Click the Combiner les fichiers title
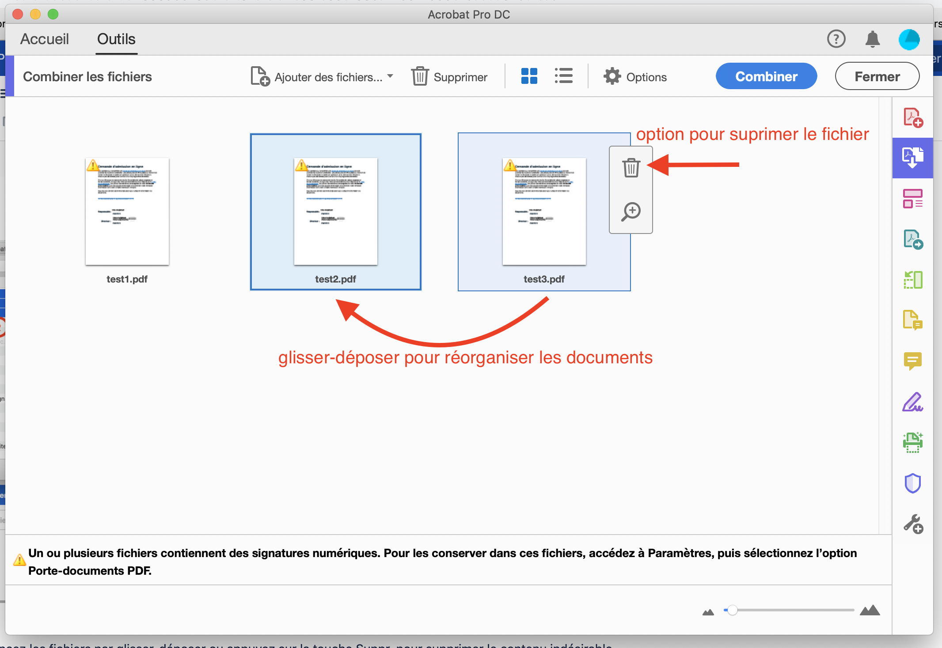Image resolution: width=942 pixels, height=648 pixels. 87,77
